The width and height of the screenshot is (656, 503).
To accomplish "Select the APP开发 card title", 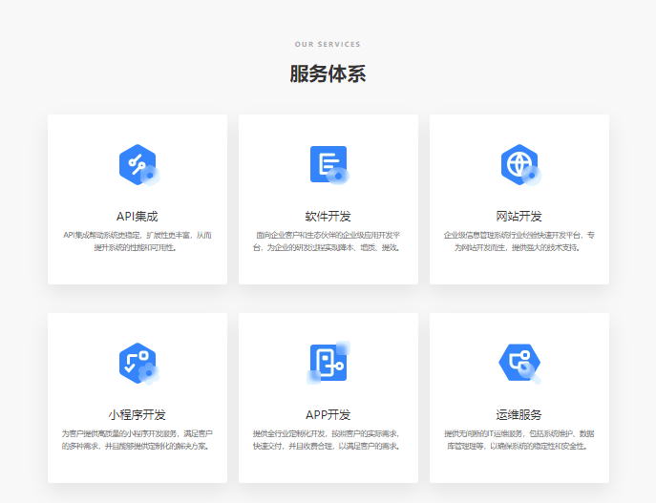I will coord(328,415).
